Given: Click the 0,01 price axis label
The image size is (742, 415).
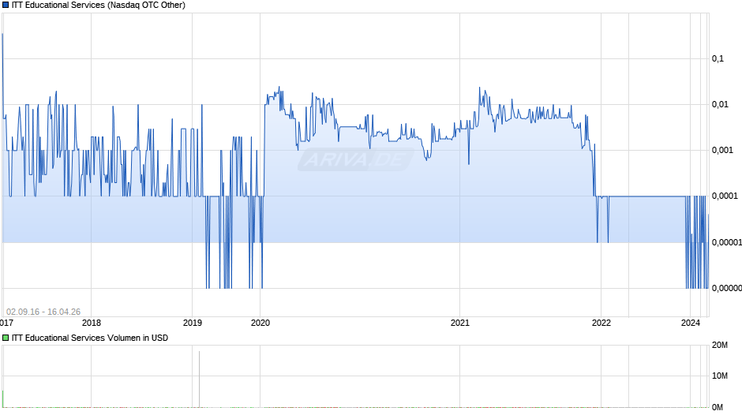Looking at the screenshot, I should (x=720, y=105).
